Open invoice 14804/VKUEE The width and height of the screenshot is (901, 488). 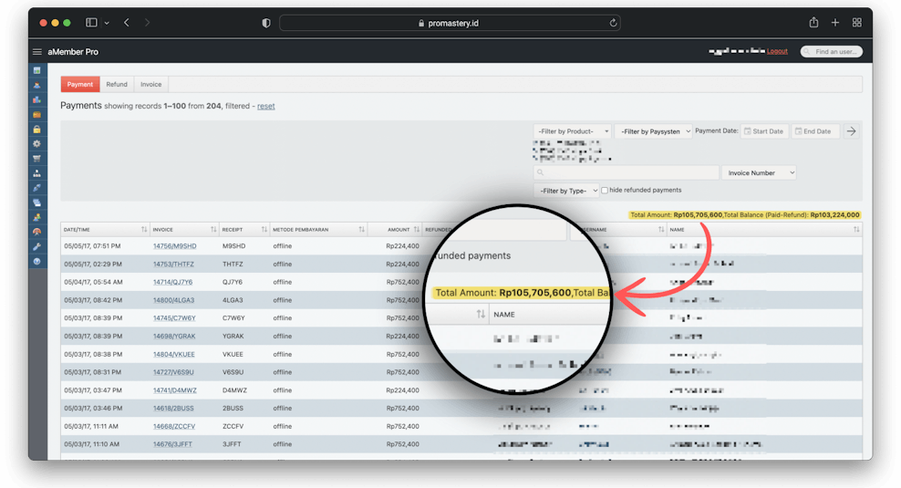(173, 354)
